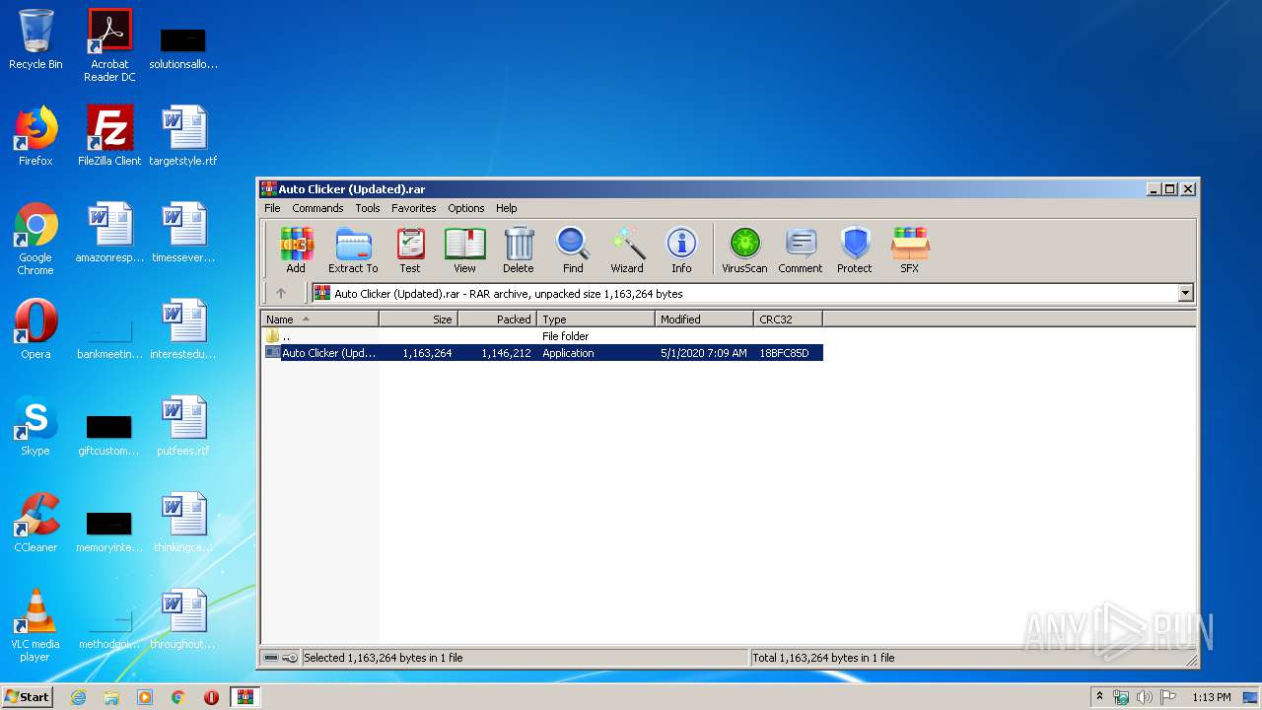The width and height of the screenshot is (1262, 710).
Task: Open the Help menu
Action: click(507, 208)
